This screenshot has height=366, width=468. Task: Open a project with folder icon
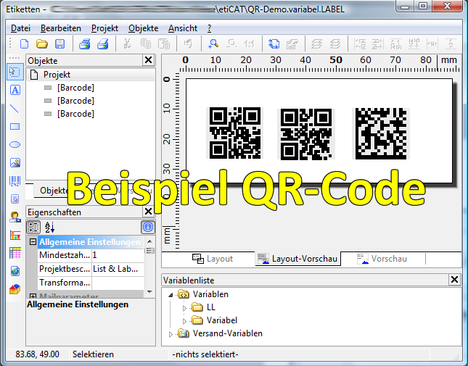click(x=42, y=44)
